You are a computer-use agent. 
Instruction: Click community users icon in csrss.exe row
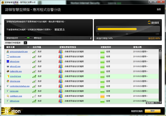pyautogui.click(x=61, y=91)
